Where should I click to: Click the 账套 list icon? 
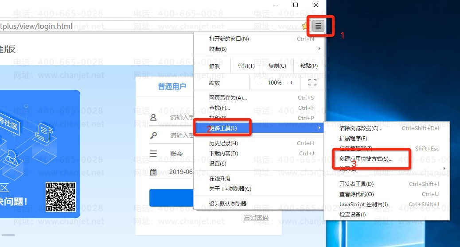pos(153,154)
